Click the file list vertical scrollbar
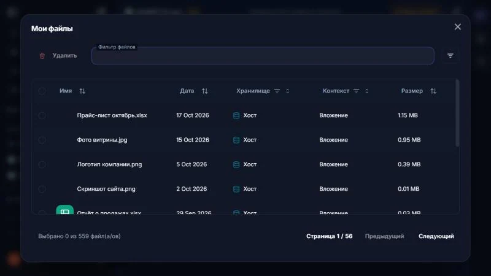This screenshot has height=276, width=491. (x=457, y=113)
